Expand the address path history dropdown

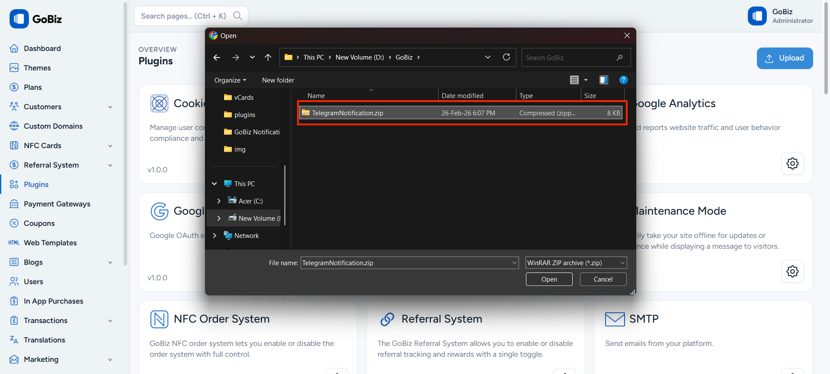pos(488,57)
